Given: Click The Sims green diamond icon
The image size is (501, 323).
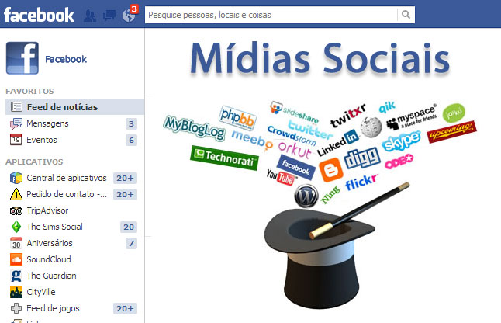Looking at the screenshot, I should (x=16, y=227).
